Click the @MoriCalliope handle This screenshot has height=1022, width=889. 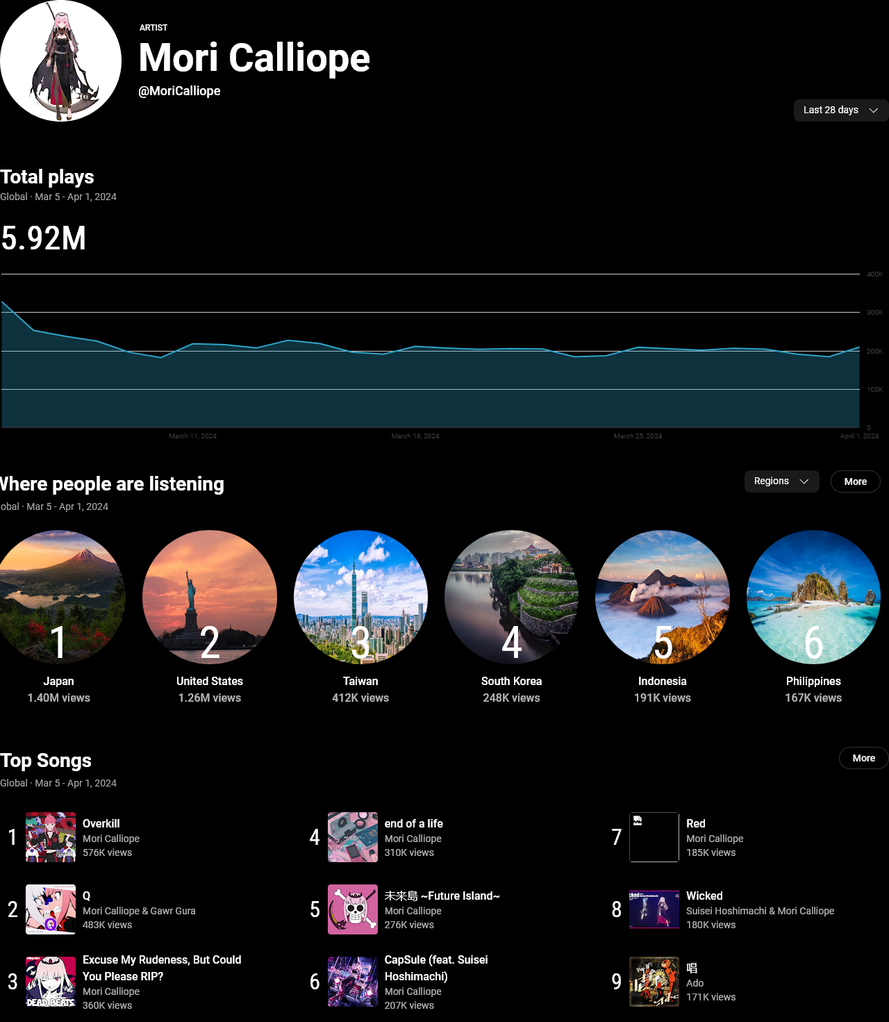[180, 91]
